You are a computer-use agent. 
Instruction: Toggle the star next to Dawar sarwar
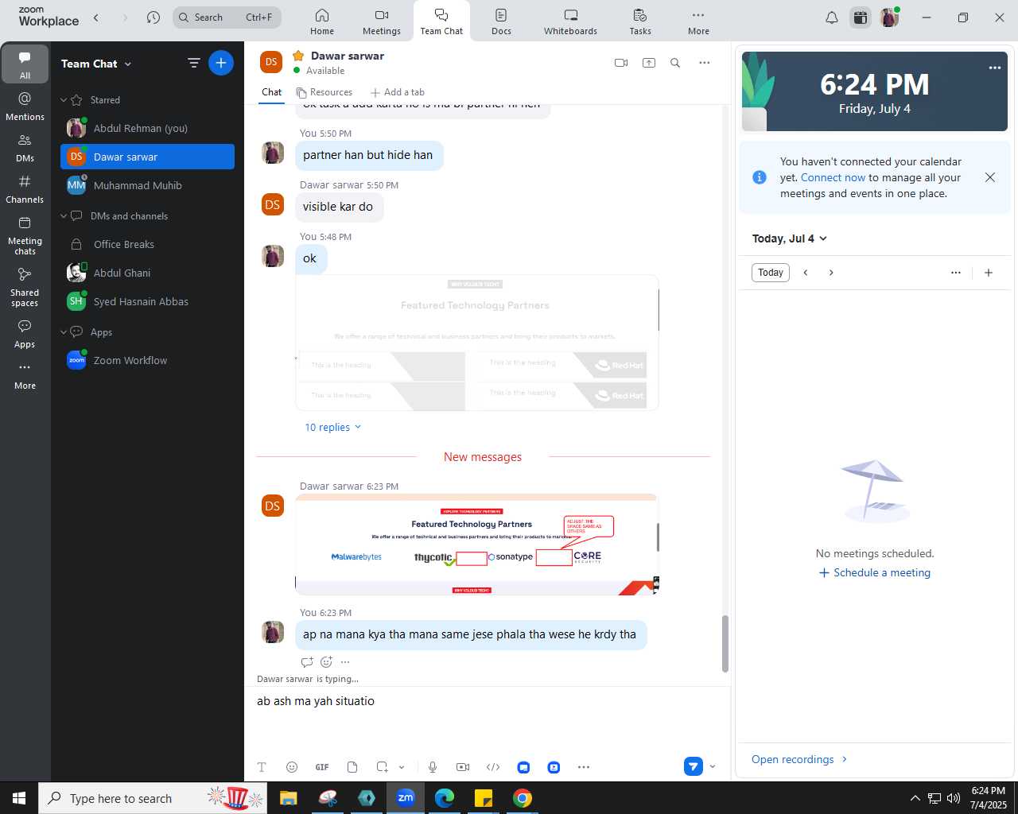coord(298,56)
